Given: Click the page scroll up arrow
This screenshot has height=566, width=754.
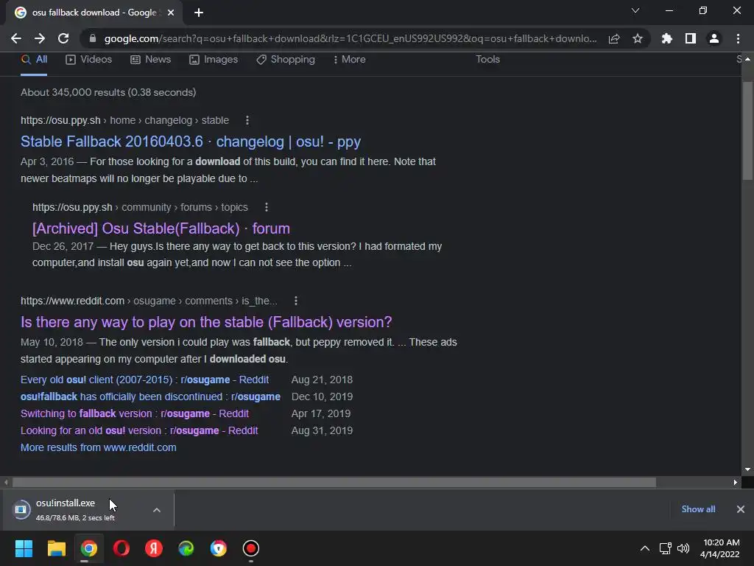Looking at the screenshot, I should point(747,59).
